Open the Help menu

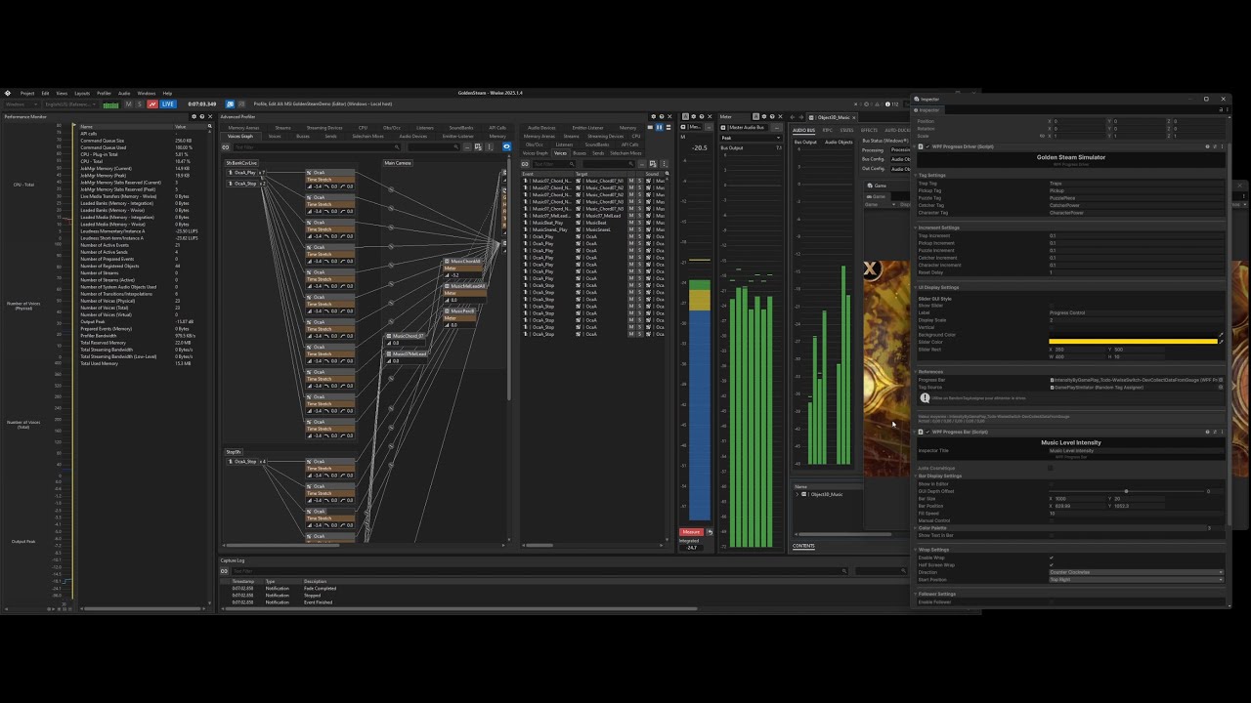(167, 93)
